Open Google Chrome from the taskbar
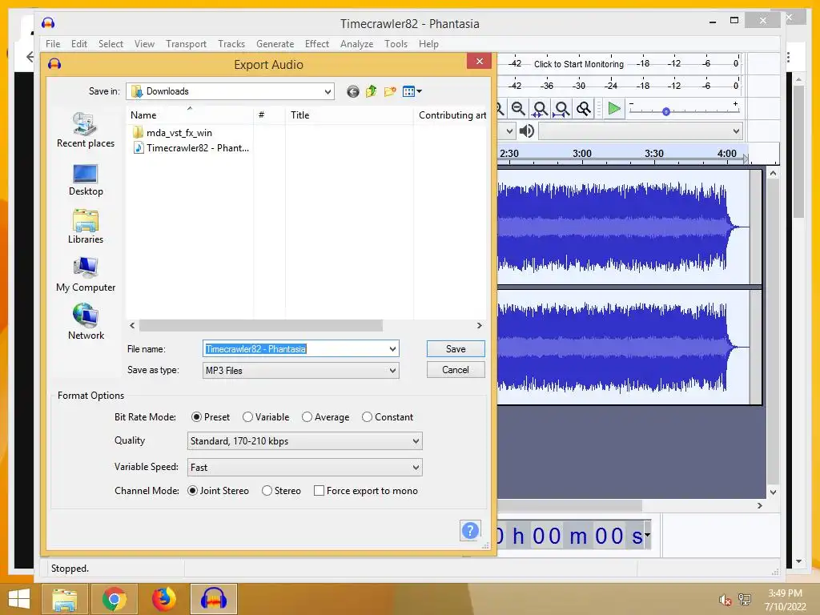820x615 pixels. pyautogui.click(x=114, y=599)
